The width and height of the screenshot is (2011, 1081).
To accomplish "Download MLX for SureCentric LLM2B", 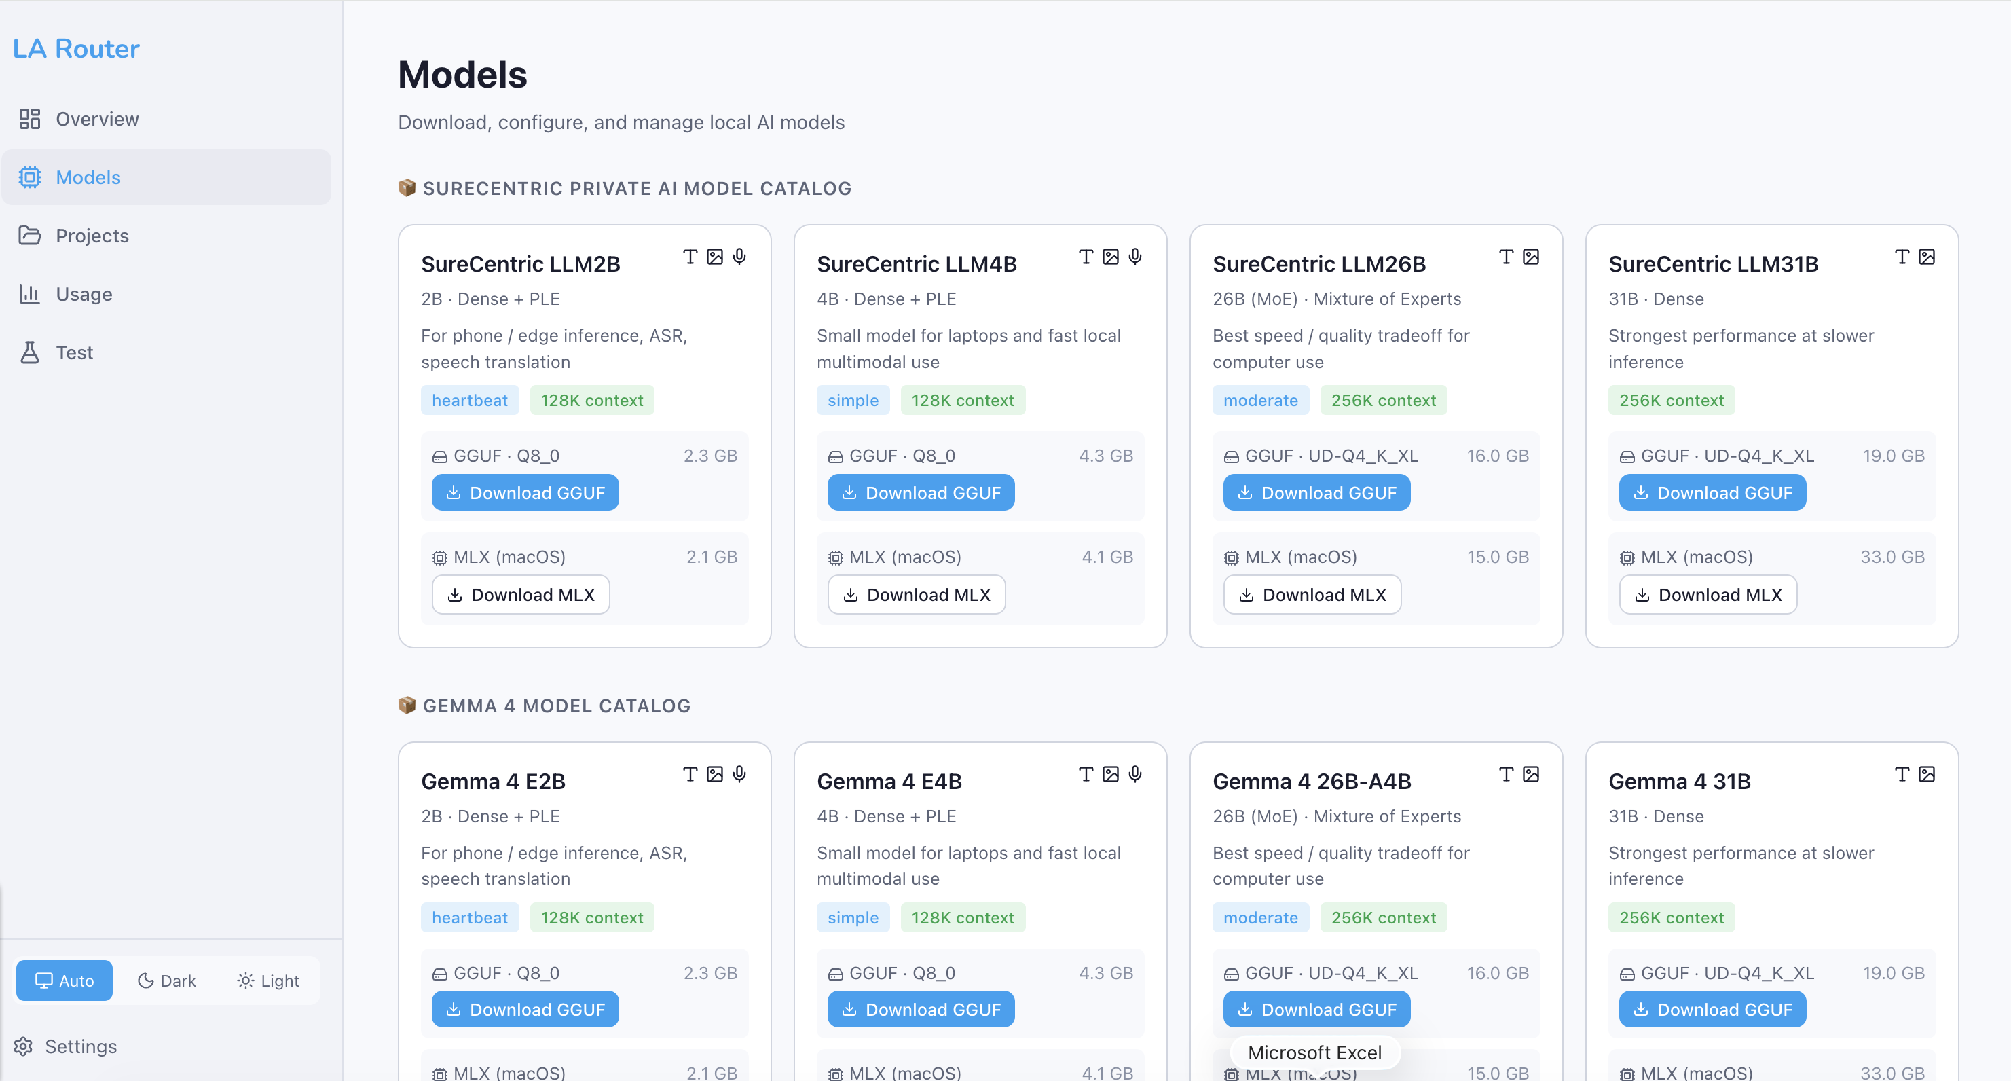I will point(521,595).
